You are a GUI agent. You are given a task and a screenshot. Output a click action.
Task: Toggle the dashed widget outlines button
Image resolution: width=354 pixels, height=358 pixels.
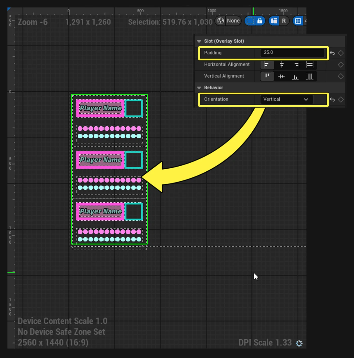point(250,21)
